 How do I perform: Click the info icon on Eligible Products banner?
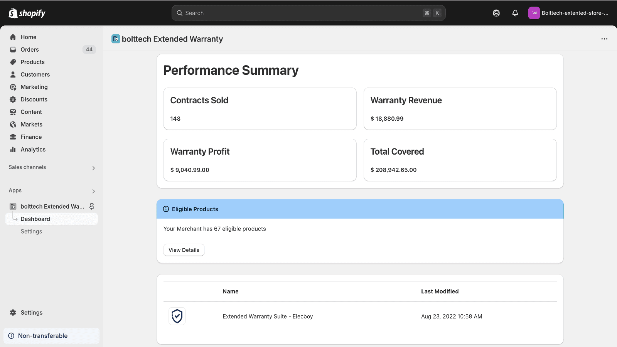[165, 209]
